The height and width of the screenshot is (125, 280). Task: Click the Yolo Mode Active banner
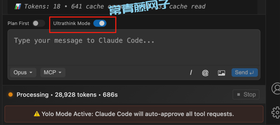point(134,114)
